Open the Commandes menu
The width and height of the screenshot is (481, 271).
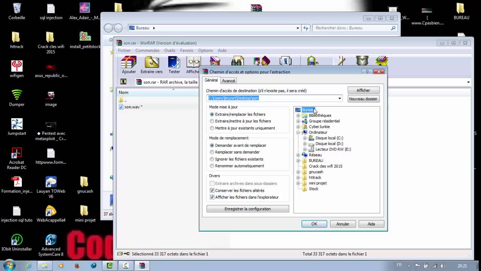148,50
